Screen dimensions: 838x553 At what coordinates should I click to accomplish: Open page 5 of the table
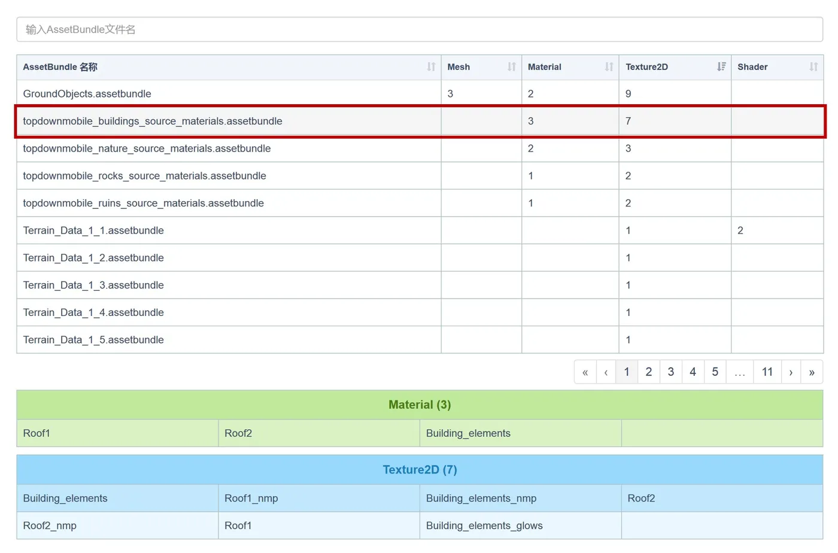tap(715, 372)
